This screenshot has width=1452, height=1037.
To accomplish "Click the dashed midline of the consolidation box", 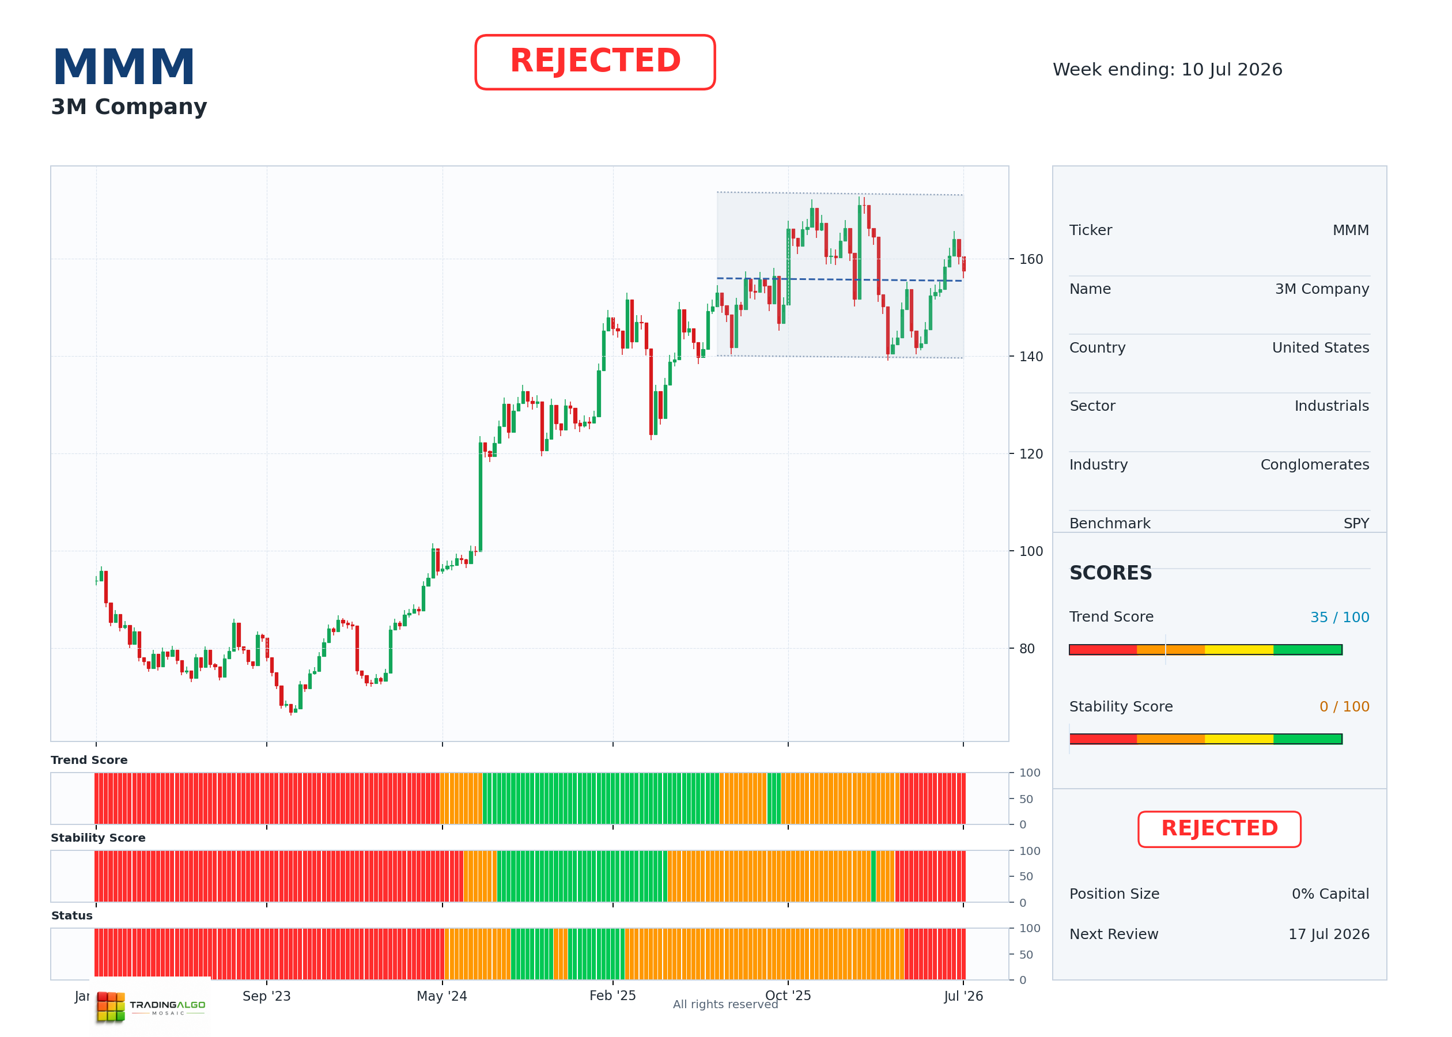I will tap(840, 279).
